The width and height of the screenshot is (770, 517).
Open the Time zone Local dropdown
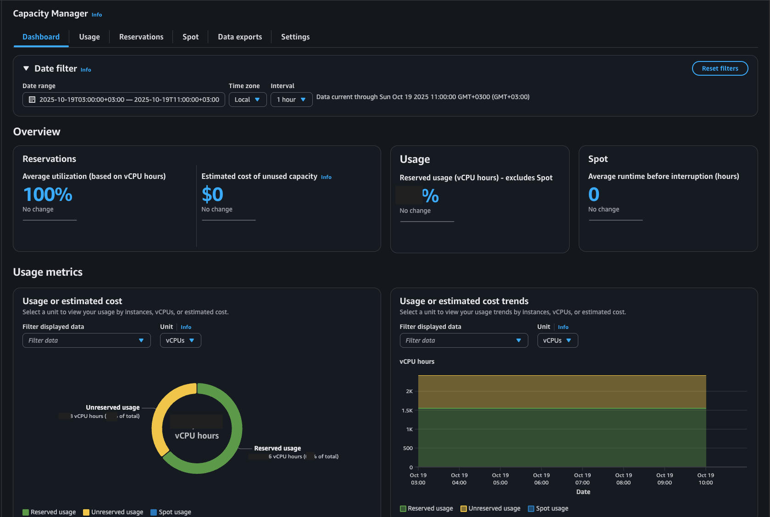click(247, 100)
